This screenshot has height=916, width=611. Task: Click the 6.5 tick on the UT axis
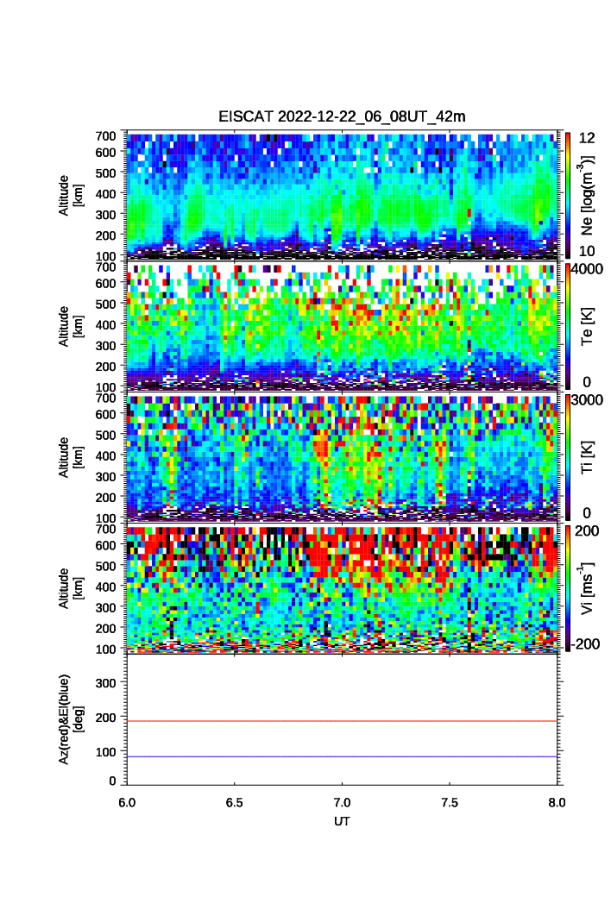point(234,802)
